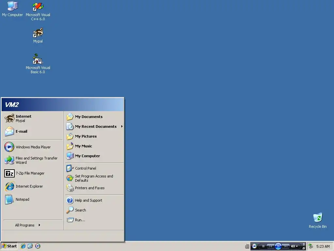
Task: Open Files and Settings Transfer Wizard
Action: 33,160
